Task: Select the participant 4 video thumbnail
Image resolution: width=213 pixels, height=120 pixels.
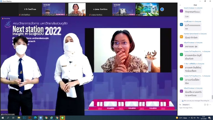Action: pyautogui.click(x=54, y=9)
